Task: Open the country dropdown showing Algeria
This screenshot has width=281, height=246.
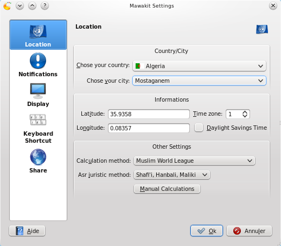Action: (x=199, y=66)
